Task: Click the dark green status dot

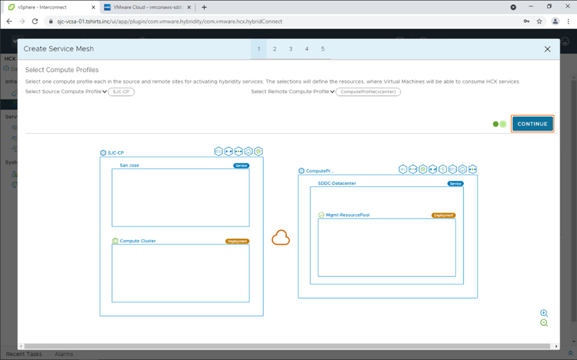Action: (x=495, y=124)
